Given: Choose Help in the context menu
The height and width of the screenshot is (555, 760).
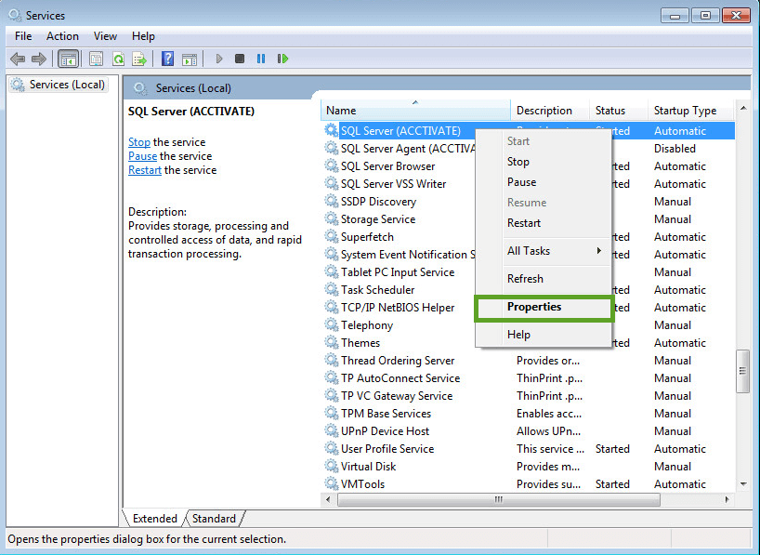Looking at the screenshot, I should tap(543, 335).
